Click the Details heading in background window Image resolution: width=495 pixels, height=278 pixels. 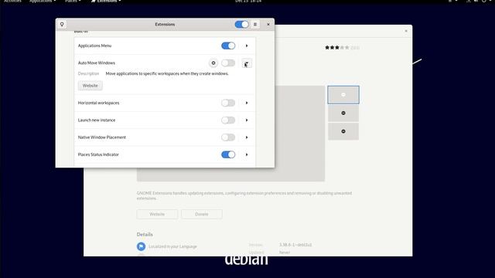point(145,234)
